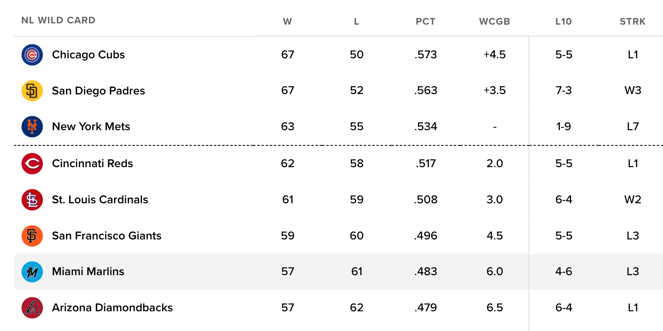663x331 pixels.
Task: Open the St. Louis Cardinals team page
Action: coord(100,200)
